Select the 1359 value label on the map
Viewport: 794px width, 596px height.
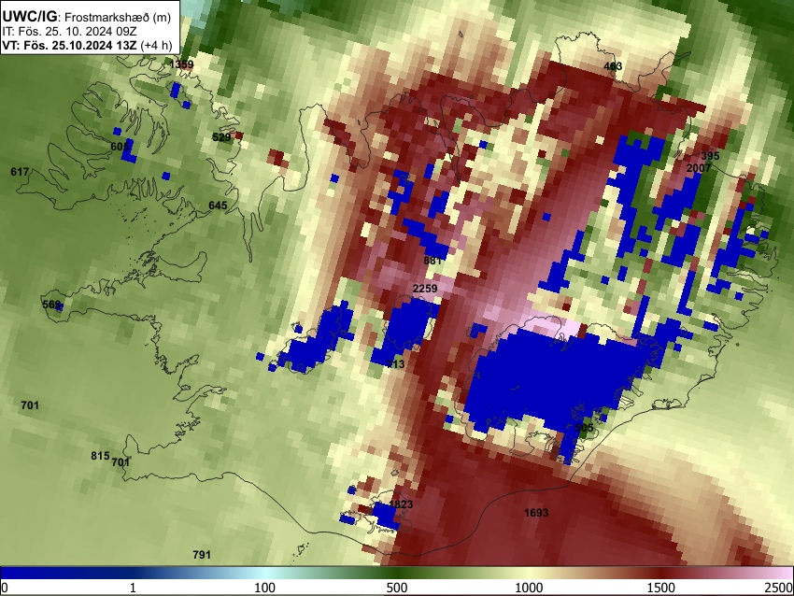pos(181,64)
